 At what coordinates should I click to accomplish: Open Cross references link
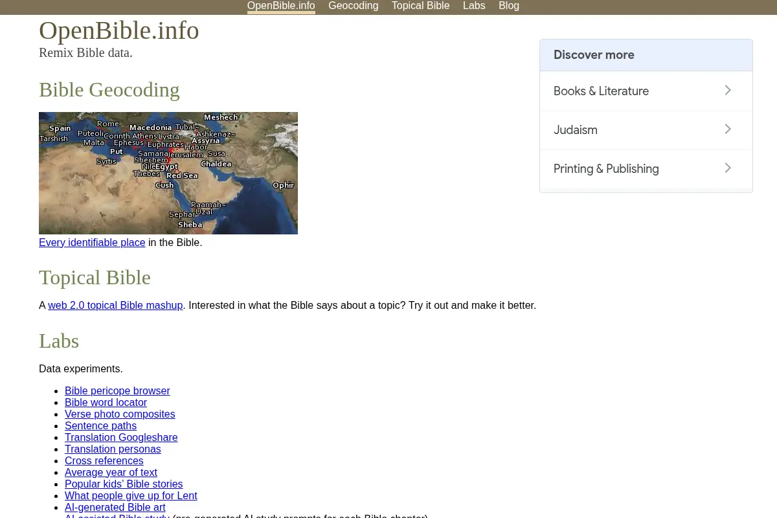[104, 460]
